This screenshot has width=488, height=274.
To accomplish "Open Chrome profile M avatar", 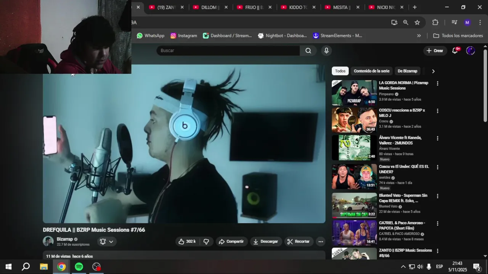I will (x=467, y=22).
